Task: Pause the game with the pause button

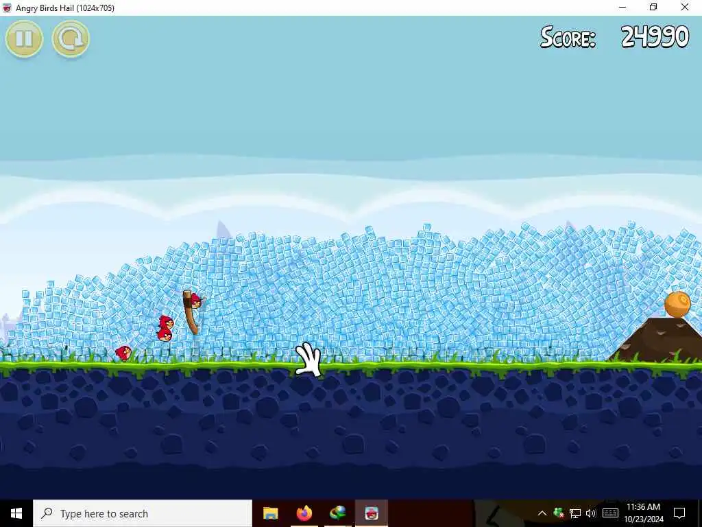Action: pos(24,39)
